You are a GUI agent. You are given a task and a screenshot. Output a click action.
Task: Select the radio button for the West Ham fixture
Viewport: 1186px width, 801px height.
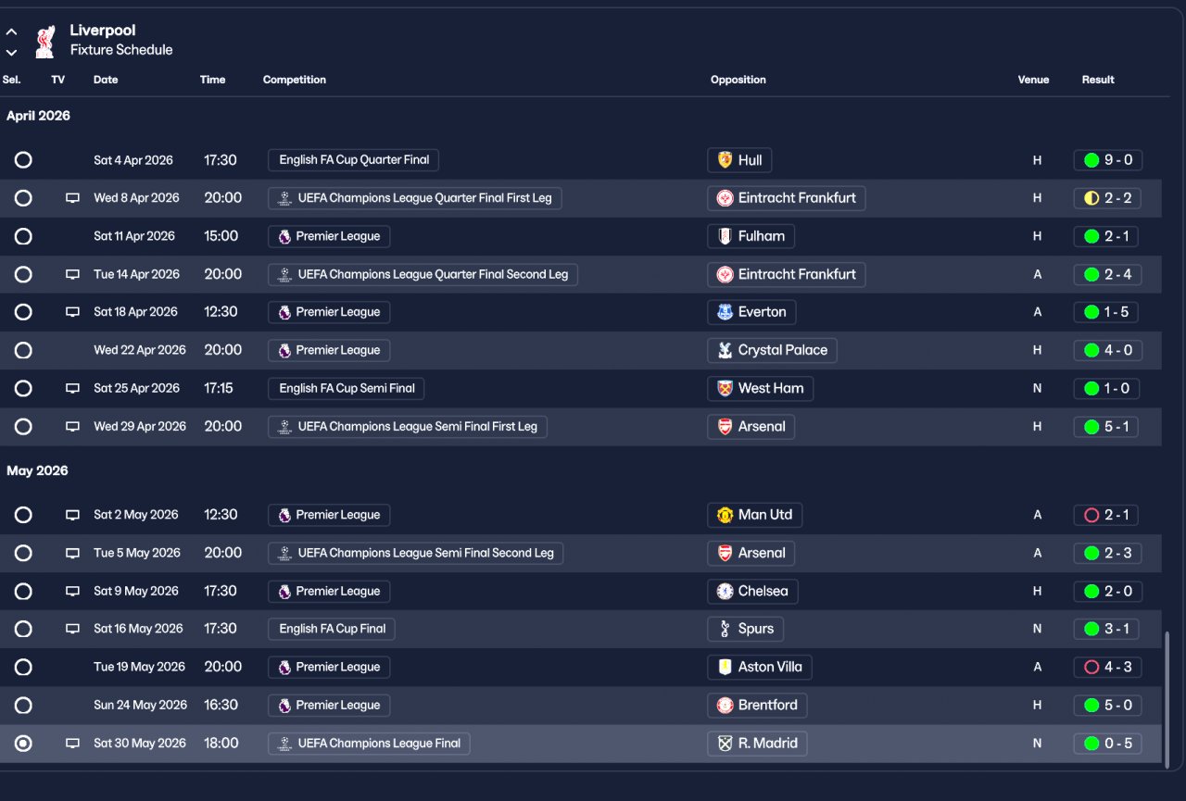point(23,388)
